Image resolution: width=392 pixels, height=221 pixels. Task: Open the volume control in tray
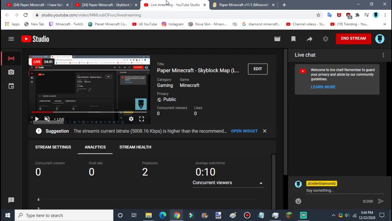347,215
